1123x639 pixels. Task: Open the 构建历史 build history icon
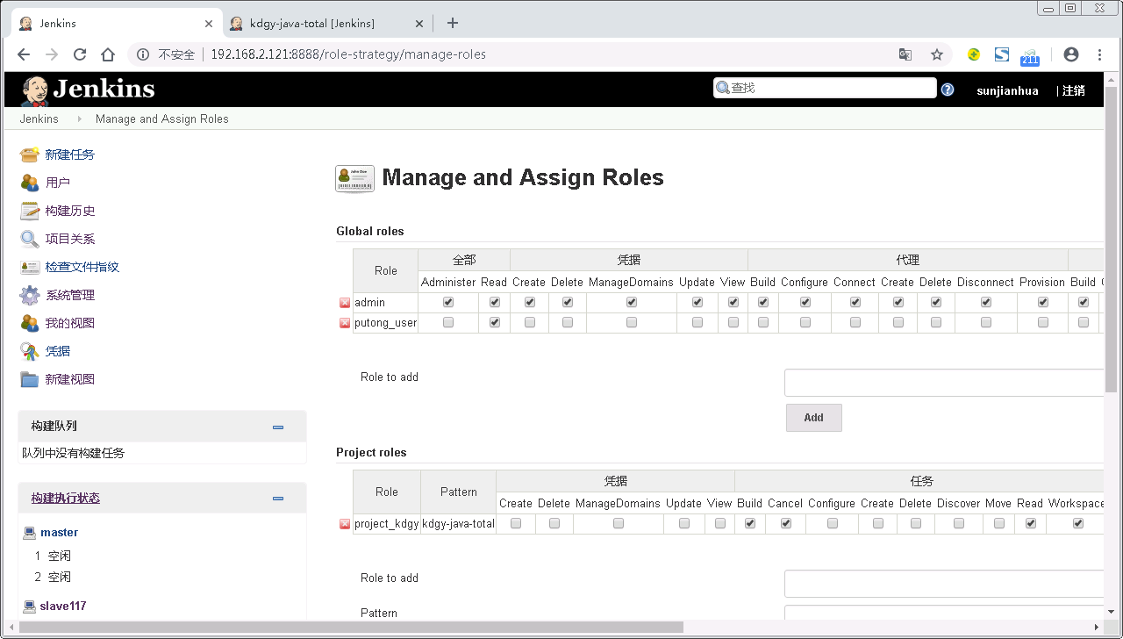30,211
